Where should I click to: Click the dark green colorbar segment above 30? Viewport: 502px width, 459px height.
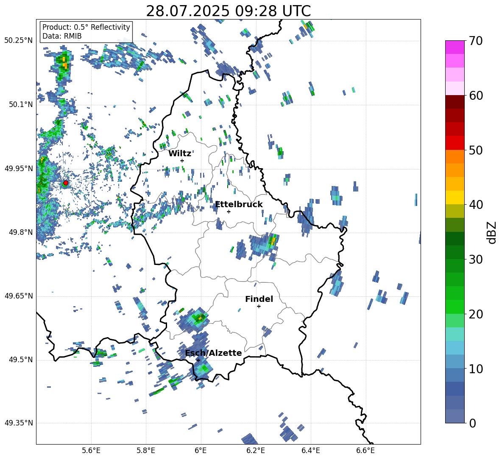(455, 239)
